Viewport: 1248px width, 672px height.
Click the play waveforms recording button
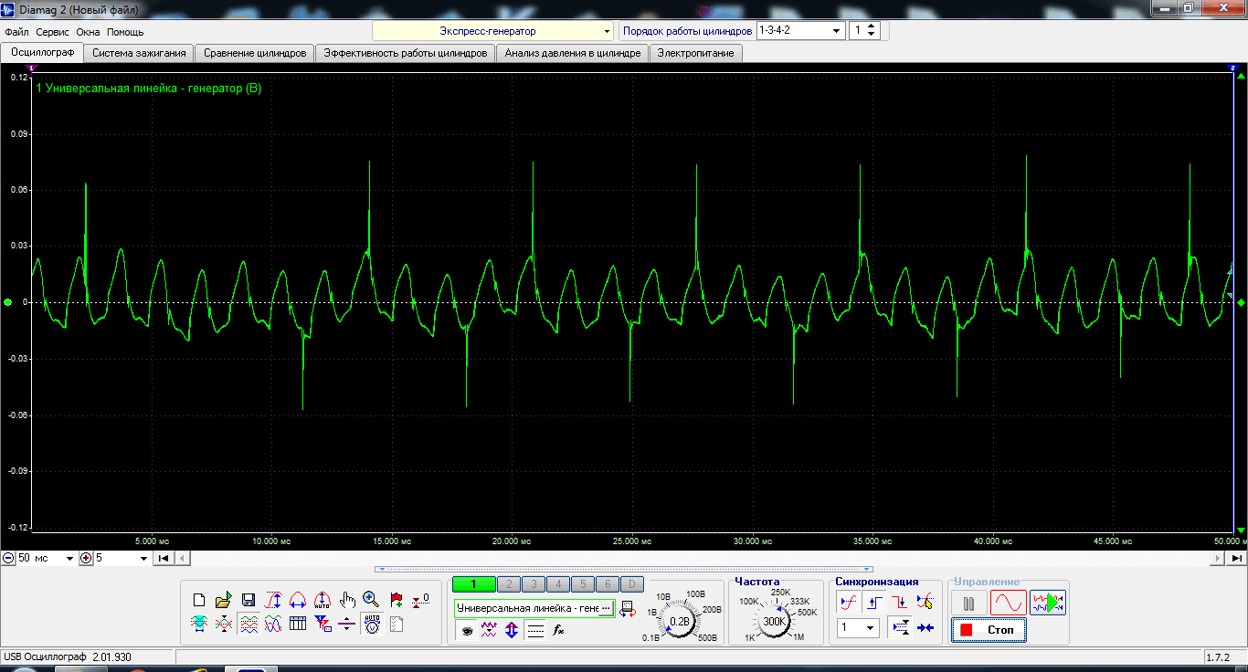[1048, 604]
